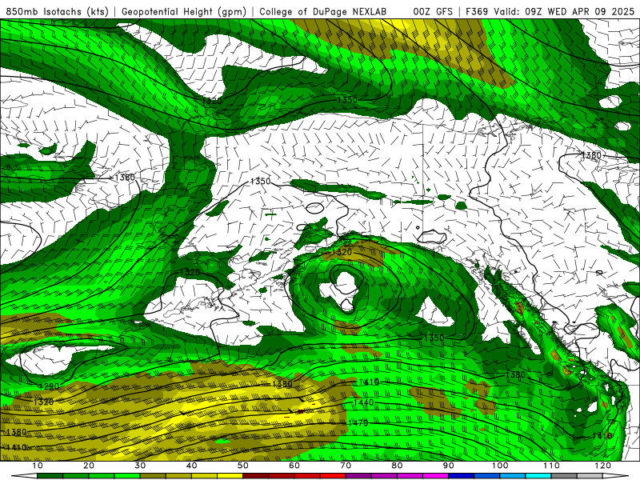Pick the darkest green swatch beside the 10 mark

tap(50, 476)
